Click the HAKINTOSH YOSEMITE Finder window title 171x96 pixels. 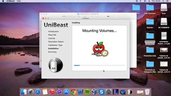pos(88,14)
